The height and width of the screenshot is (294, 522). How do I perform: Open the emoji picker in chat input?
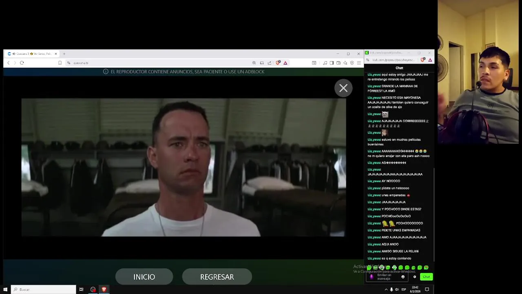coord(403,277)
